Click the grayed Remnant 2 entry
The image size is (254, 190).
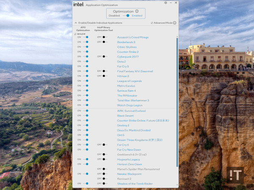pos(124,179)
